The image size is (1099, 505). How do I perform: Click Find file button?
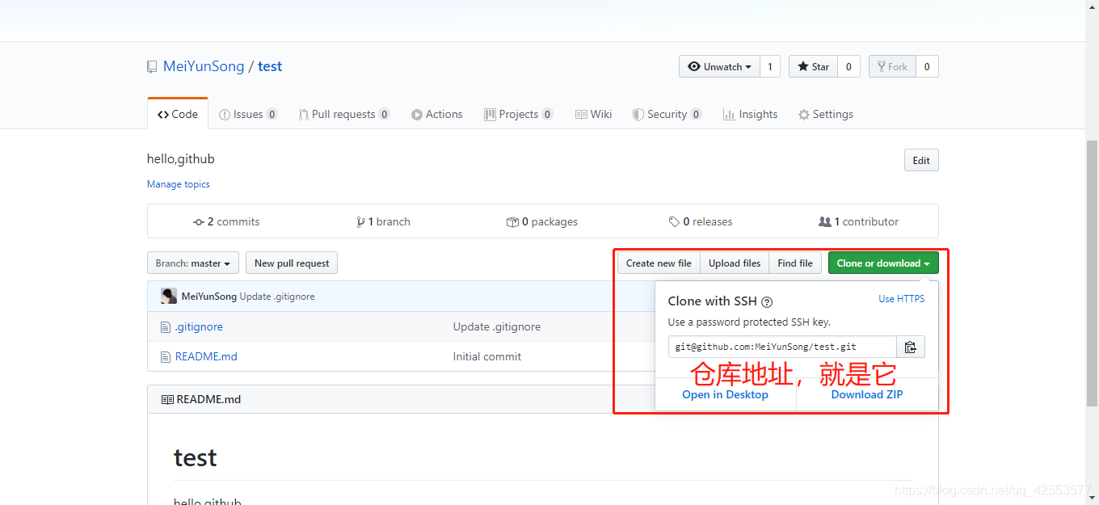coord(795,263)
